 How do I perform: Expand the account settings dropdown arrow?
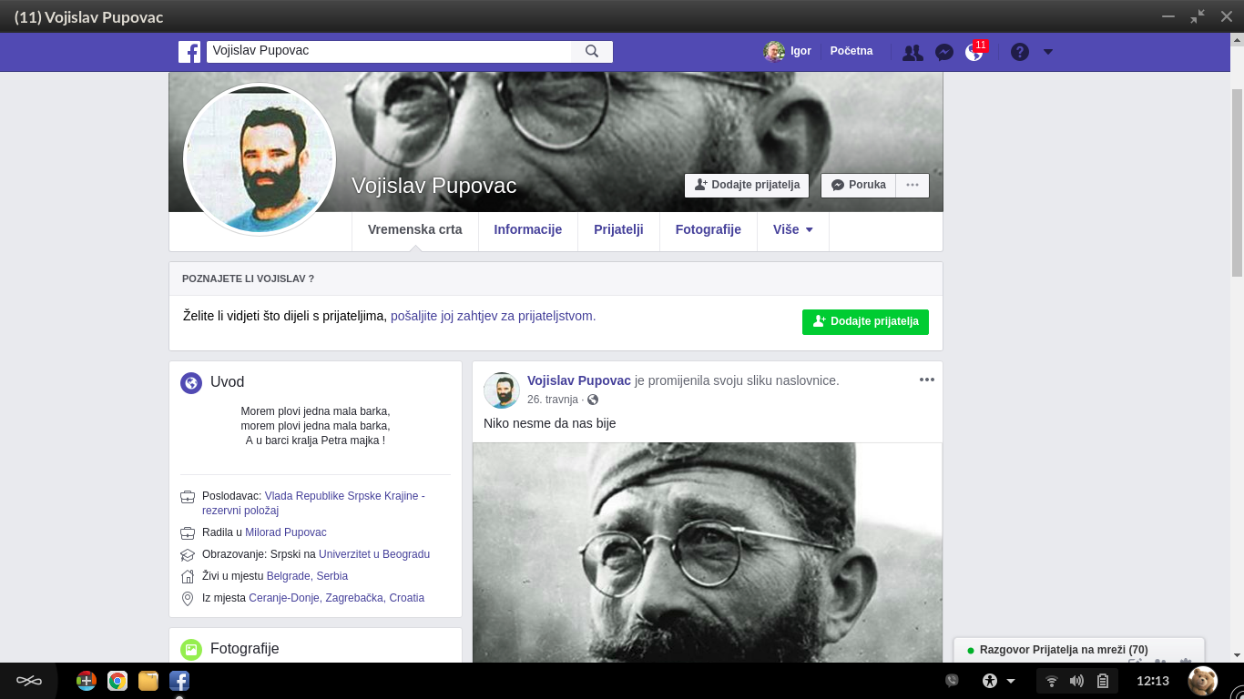(x=1047, y=52)
